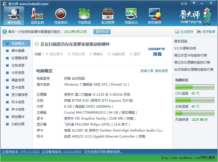Viewport: 218px width, 162px height.
Task: Select 声卡信息 in the sidebar
Action: pos(16,110)
